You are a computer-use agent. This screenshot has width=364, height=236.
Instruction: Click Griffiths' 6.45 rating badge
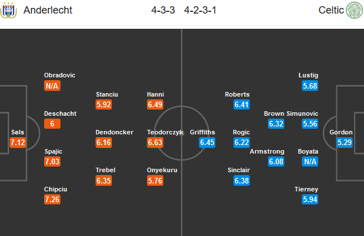(207, 142)
